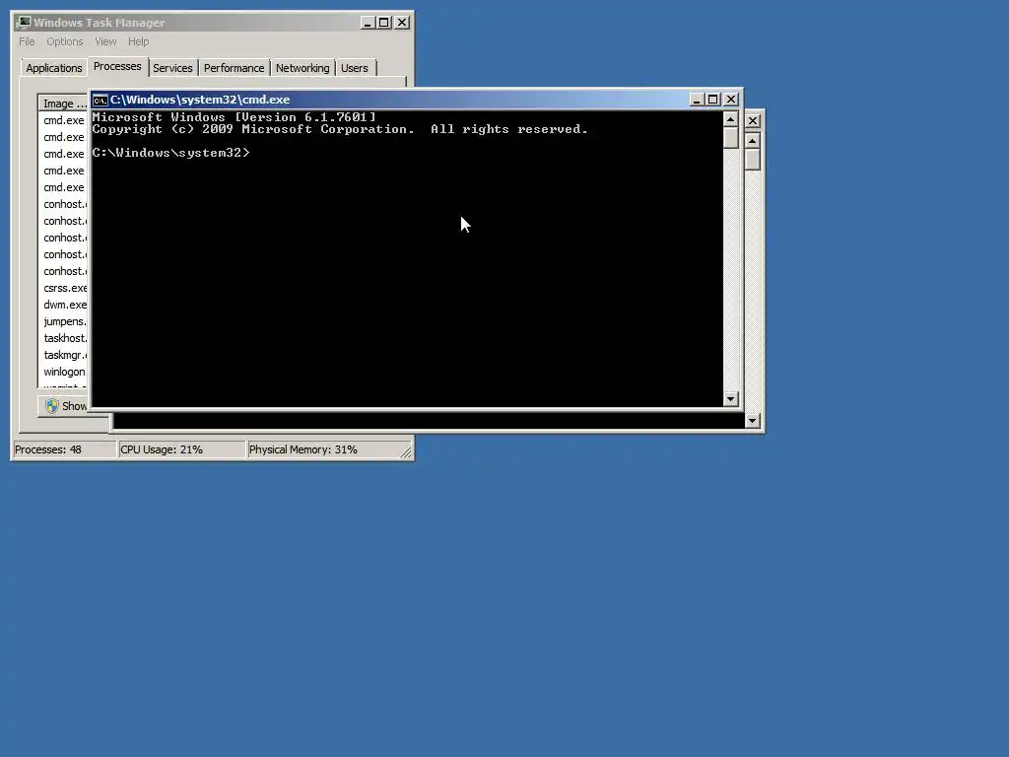Click Show processes from all users button
The image size is (1009, 757).
pos(63,406)
